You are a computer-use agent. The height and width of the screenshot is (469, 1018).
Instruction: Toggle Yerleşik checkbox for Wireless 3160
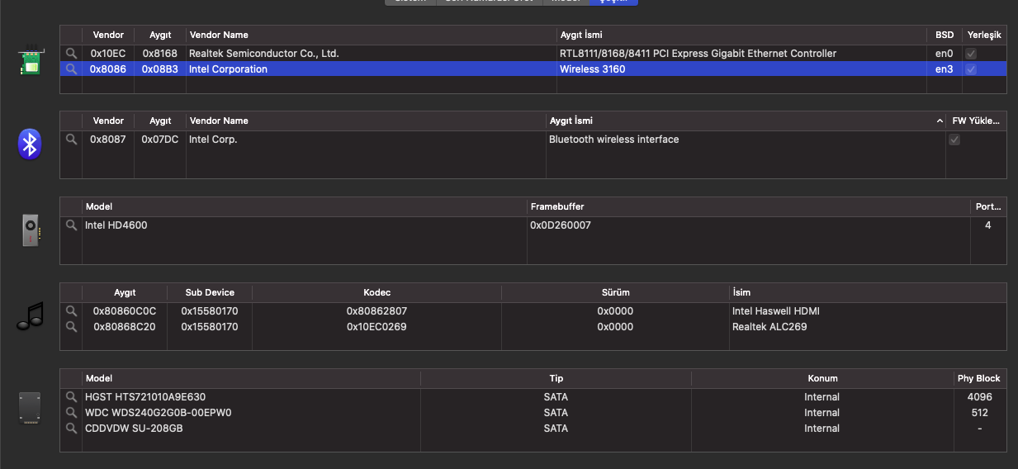(x=971, y=69)
